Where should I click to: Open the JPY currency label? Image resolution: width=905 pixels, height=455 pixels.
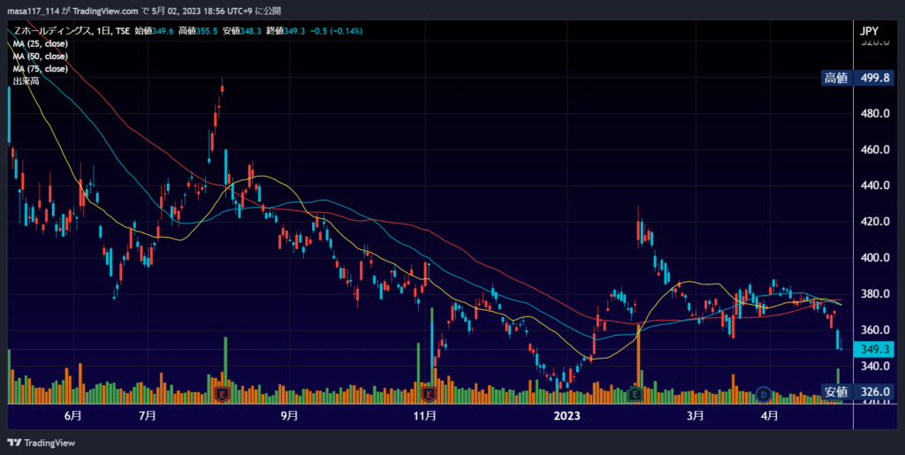coord(870,31)
